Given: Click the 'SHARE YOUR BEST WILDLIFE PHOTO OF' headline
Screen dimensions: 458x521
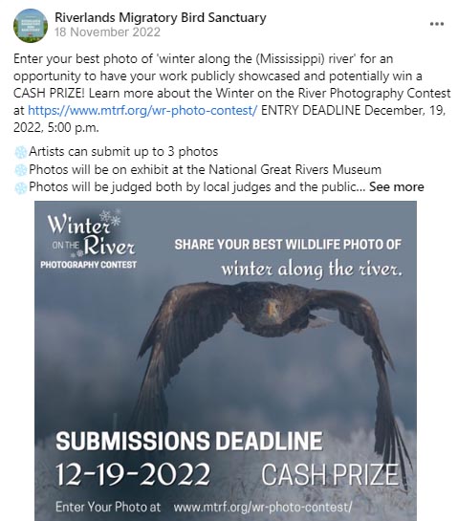Looking at the screenshot, I should tap(288, 245).
